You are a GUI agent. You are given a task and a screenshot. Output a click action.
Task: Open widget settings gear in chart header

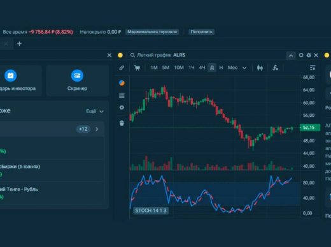coord(309,56)
